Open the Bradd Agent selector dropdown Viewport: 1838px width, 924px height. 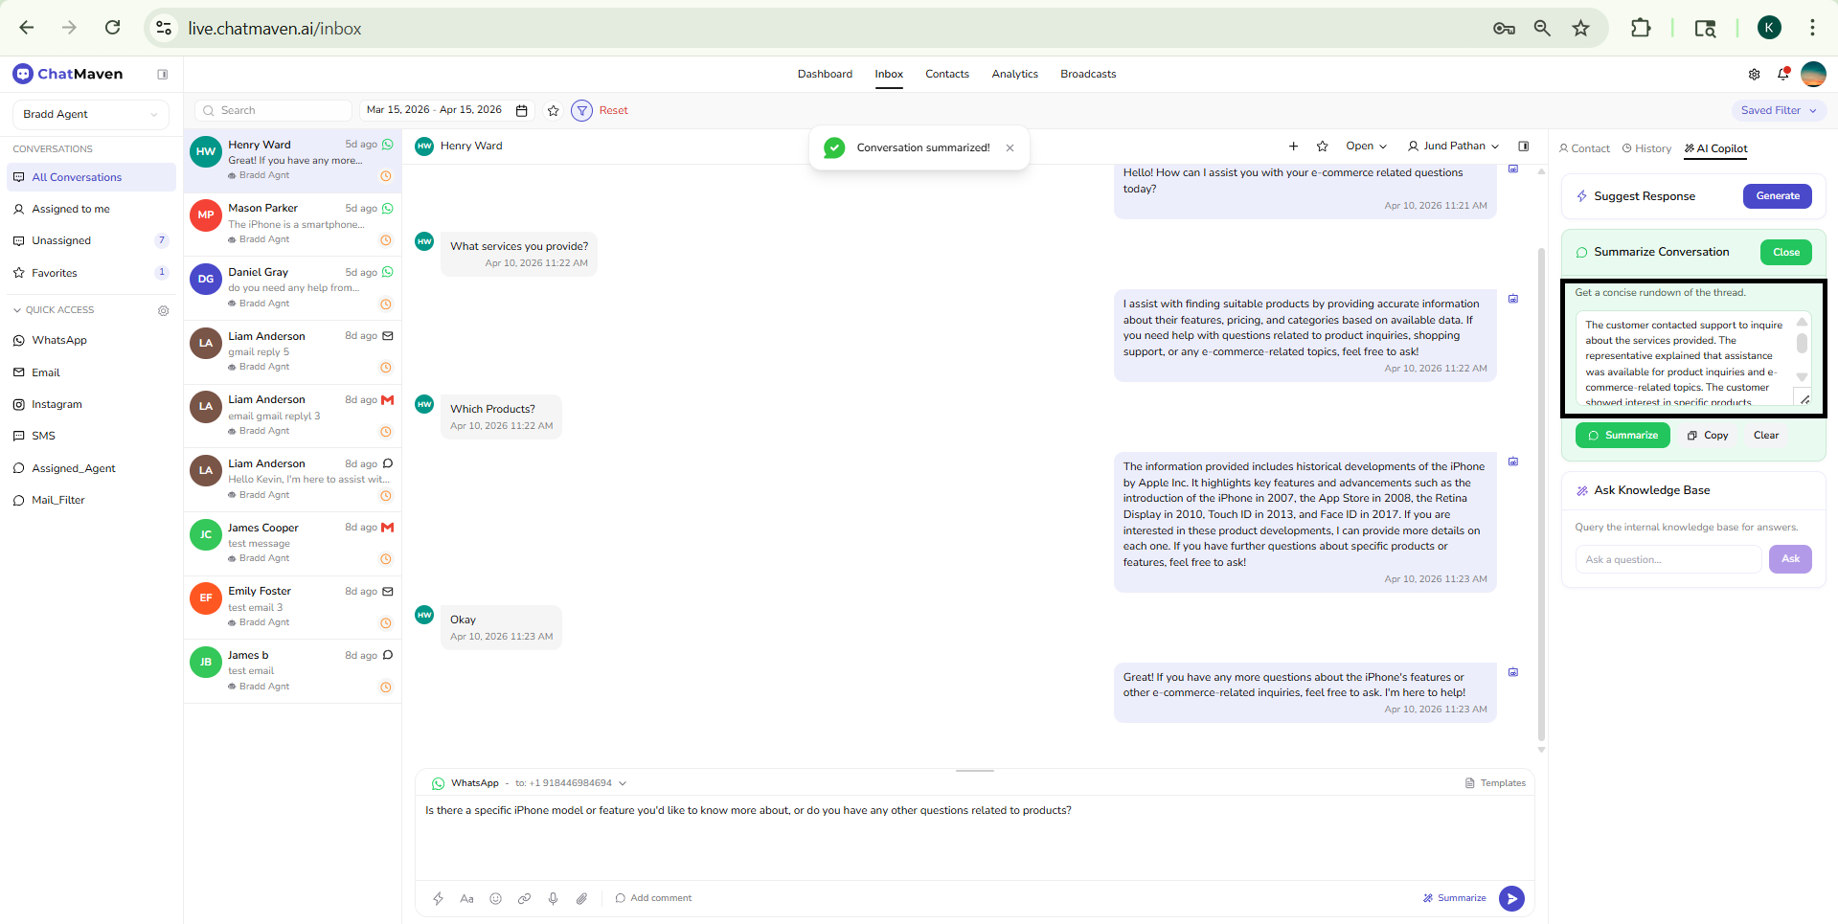(90, 114)
